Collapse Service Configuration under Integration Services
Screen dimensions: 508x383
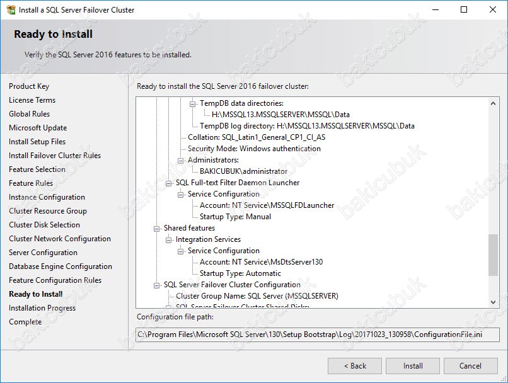coord(180,251)
